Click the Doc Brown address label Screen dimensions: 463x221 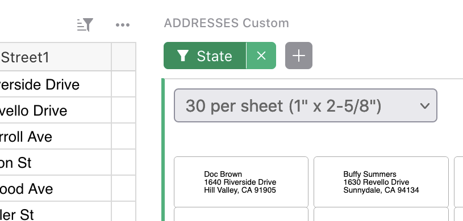pos(241,182)
